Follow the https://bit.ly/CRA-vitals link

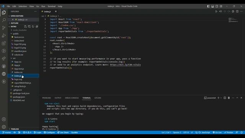tap(125, 65)
